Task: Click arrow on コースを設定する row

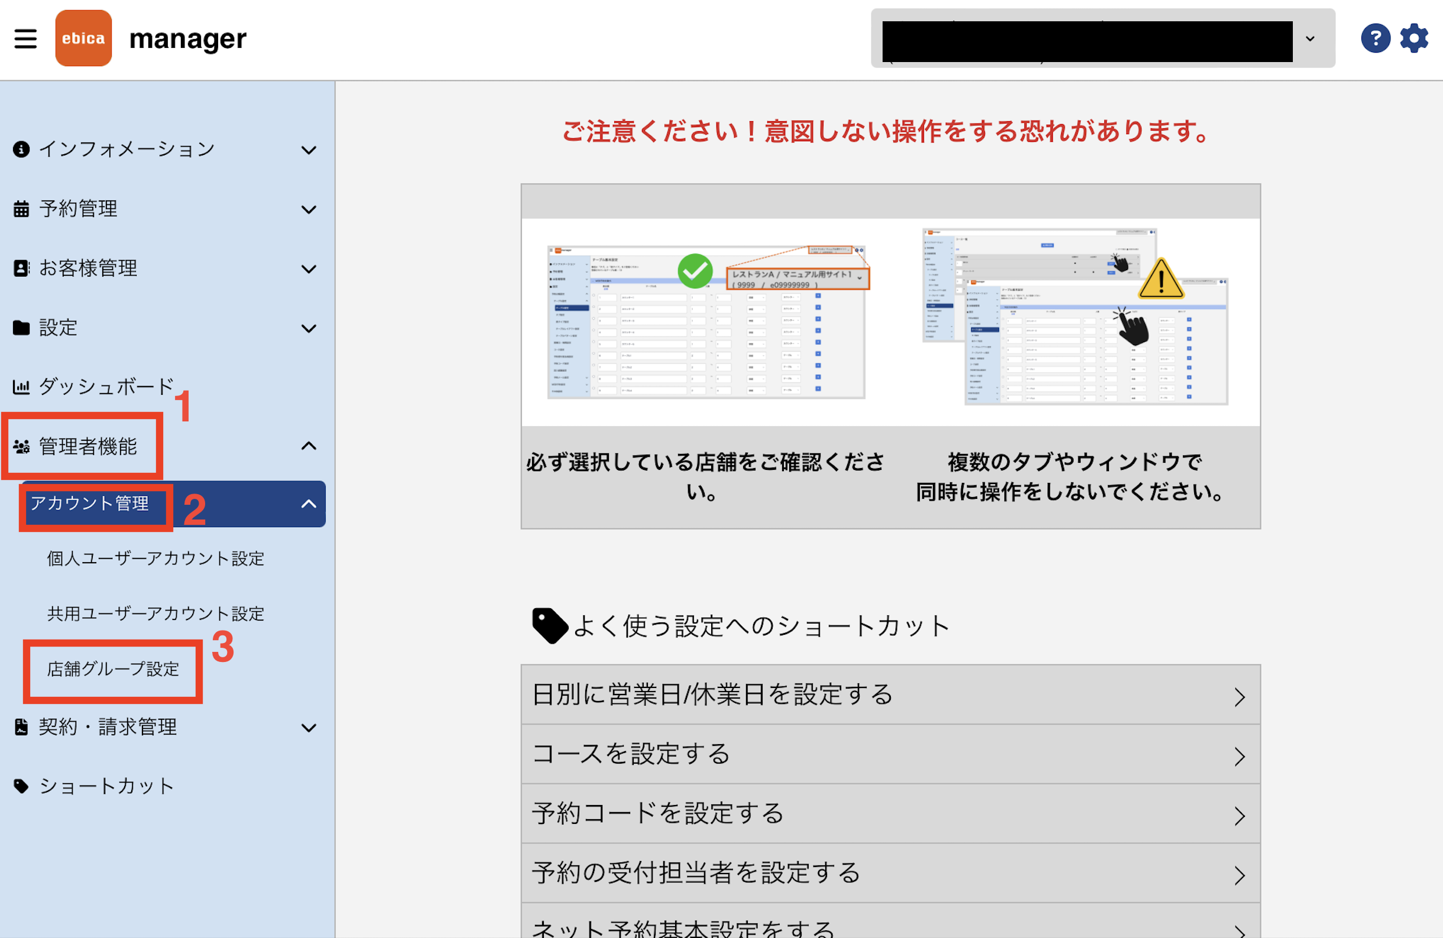Action: 1240,757
